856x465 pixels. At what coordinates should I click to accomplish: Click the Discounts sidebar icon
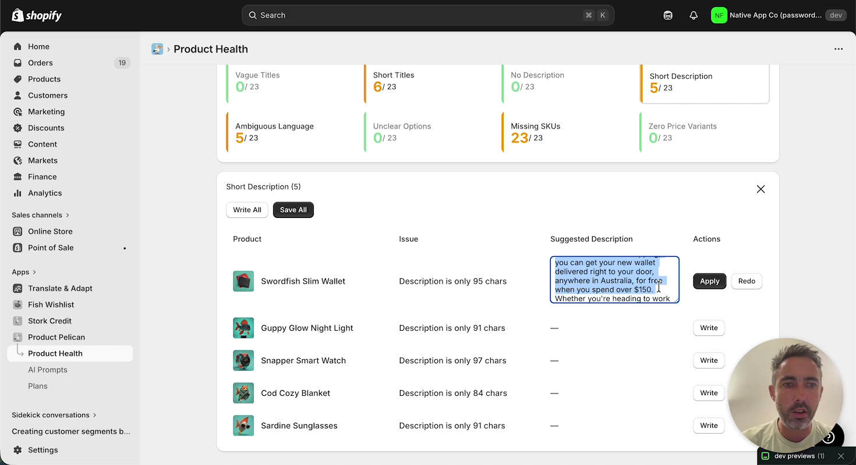[x=17, y=128]
